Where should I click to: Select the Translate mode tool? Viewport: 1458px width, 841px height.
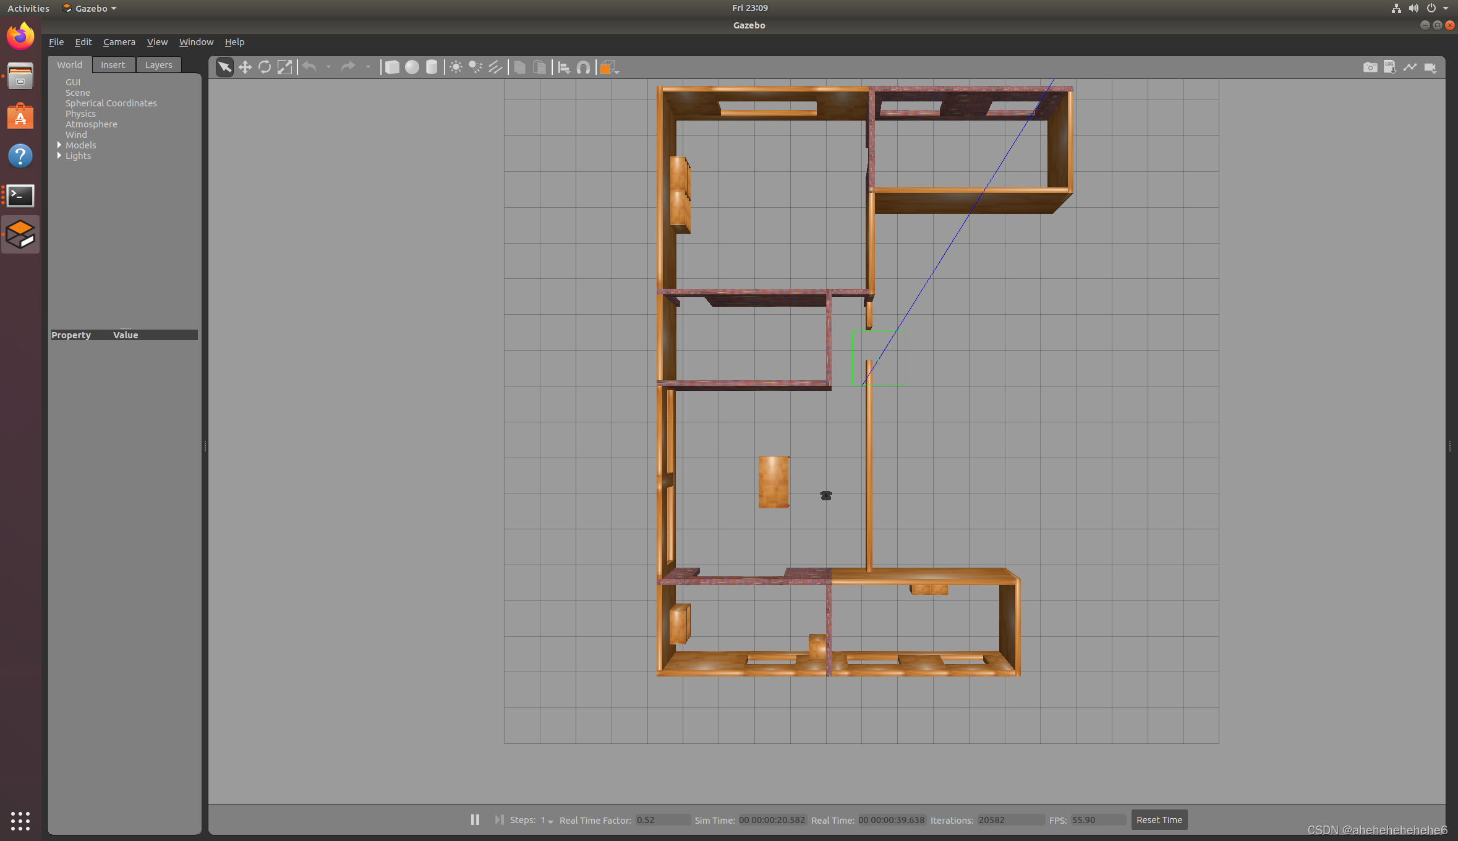[245, 67]
